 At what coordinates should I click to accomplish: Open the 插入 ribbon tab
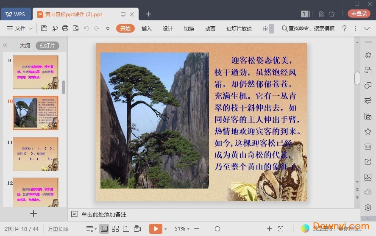(x=146, y=28)
